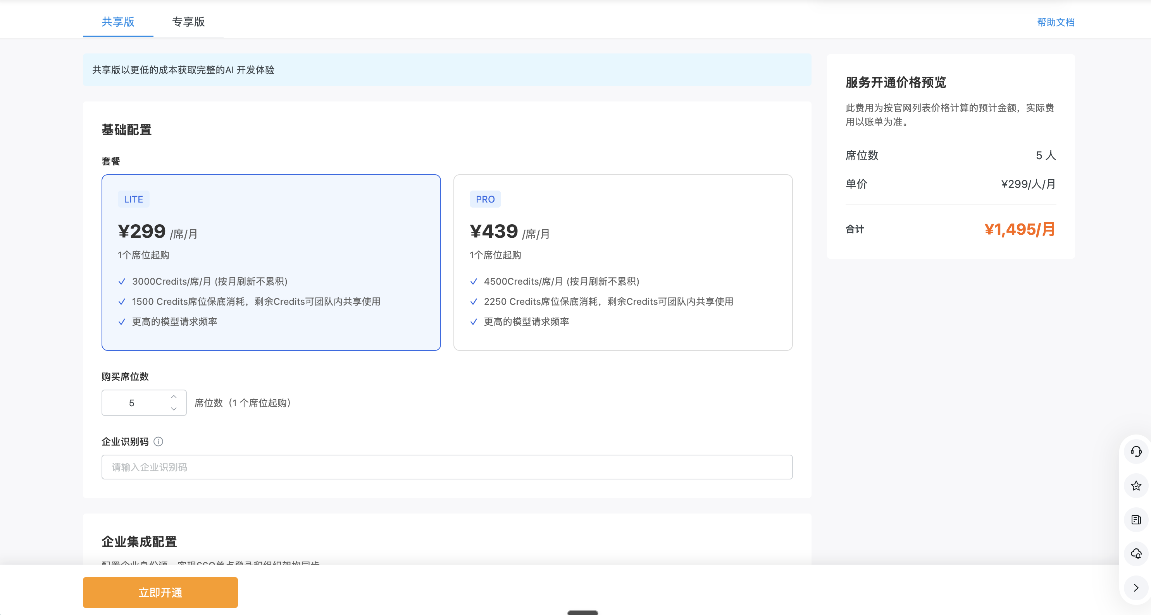Click the 5 人 seat count value
Screen dimensions: 1151x615
coord(1046,155)
